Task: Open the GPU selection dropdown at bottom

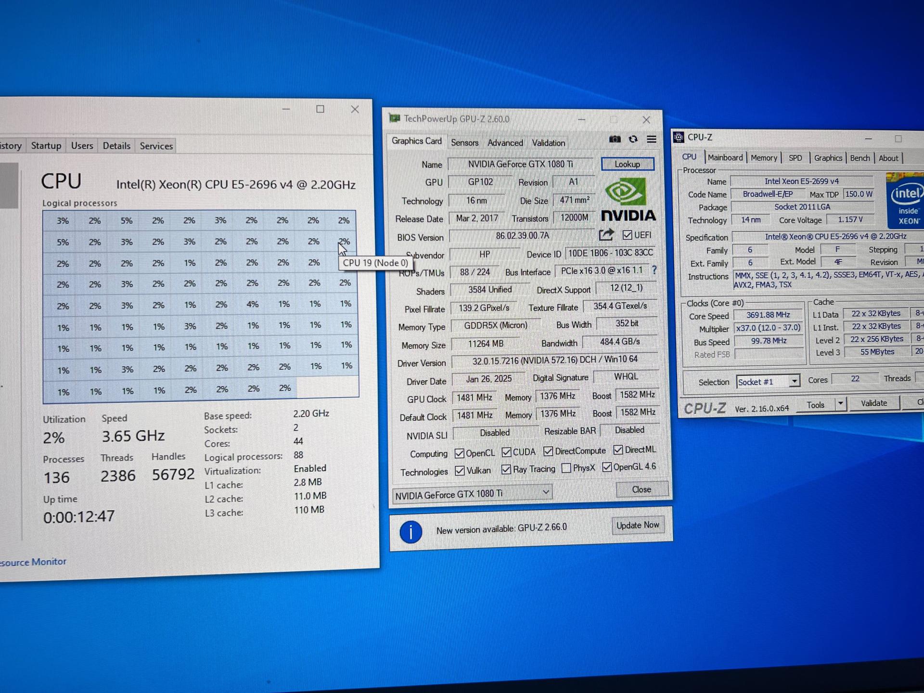Action: 545,492
